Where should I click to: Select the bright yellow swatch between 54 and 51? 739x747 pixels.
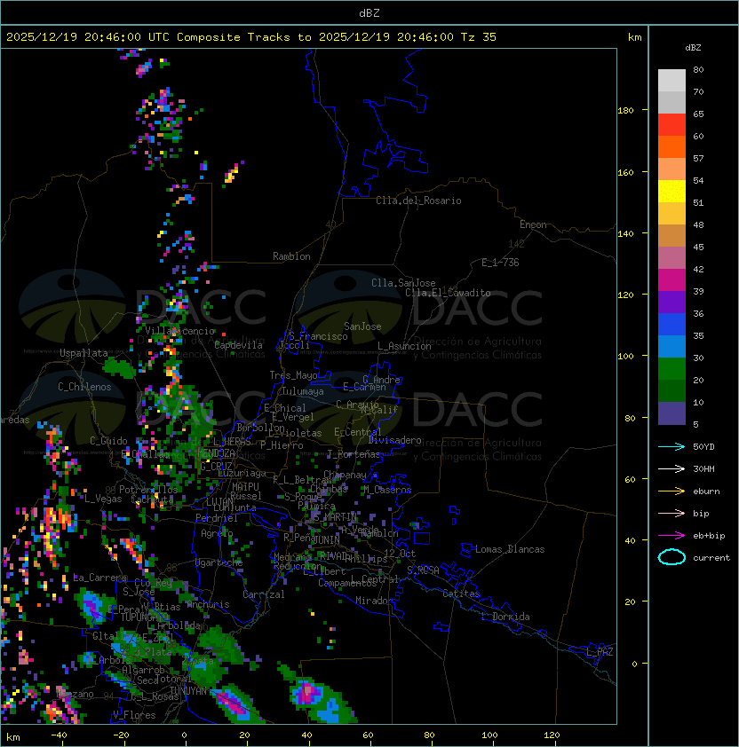click(x=671, y=192)
